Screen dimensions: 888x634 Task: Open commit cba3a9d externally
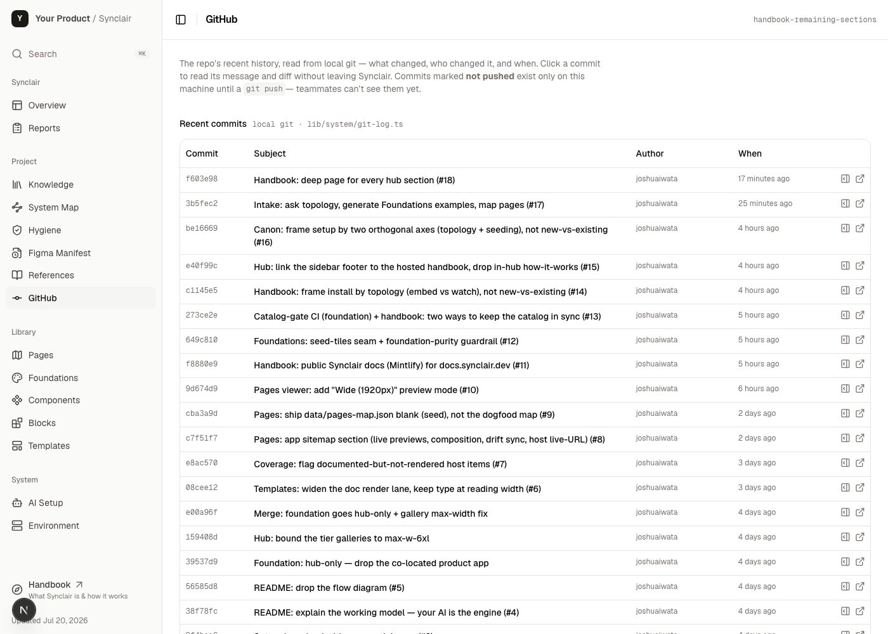pos(860,413)
